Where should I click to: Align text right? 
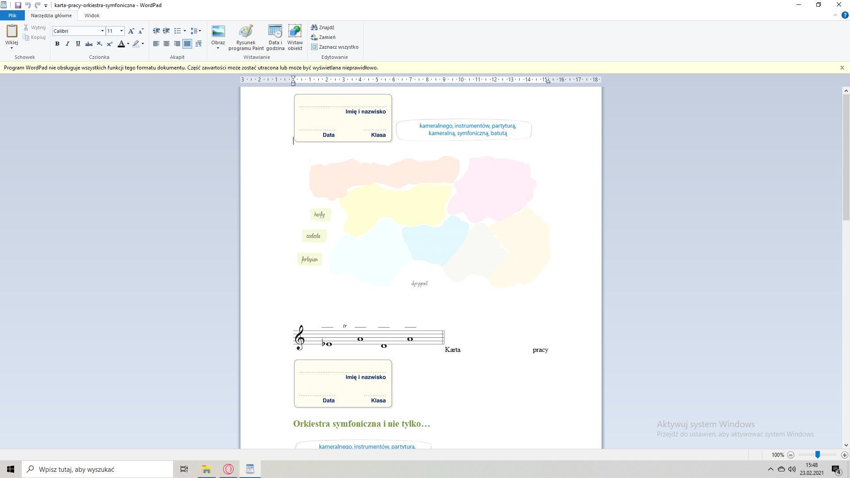coord(177,43)
